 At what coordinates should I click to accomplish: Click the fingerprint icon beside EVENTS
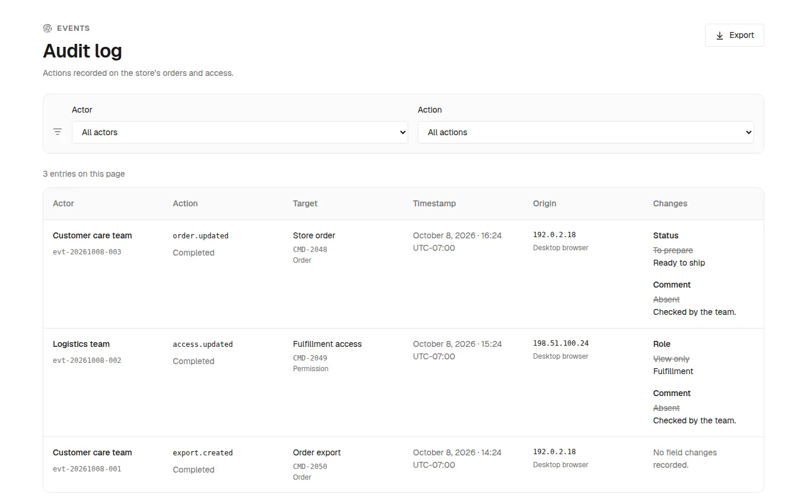coord(47,28)
